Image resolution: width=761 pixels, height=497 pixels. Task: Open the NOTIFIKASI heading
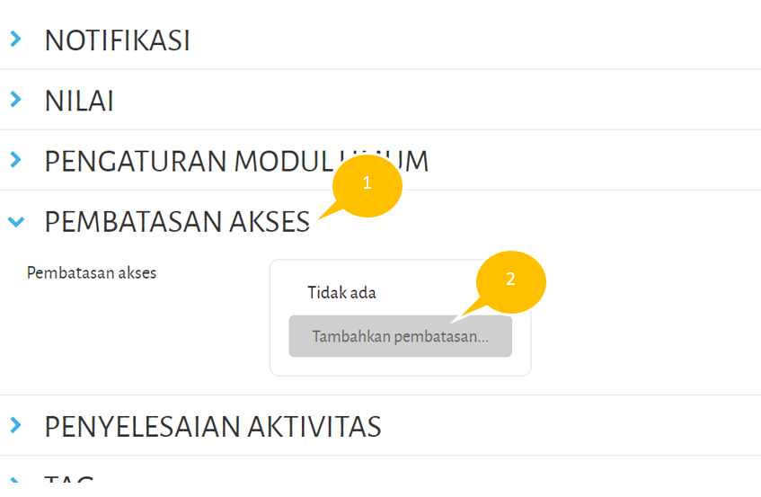(117, 40)
